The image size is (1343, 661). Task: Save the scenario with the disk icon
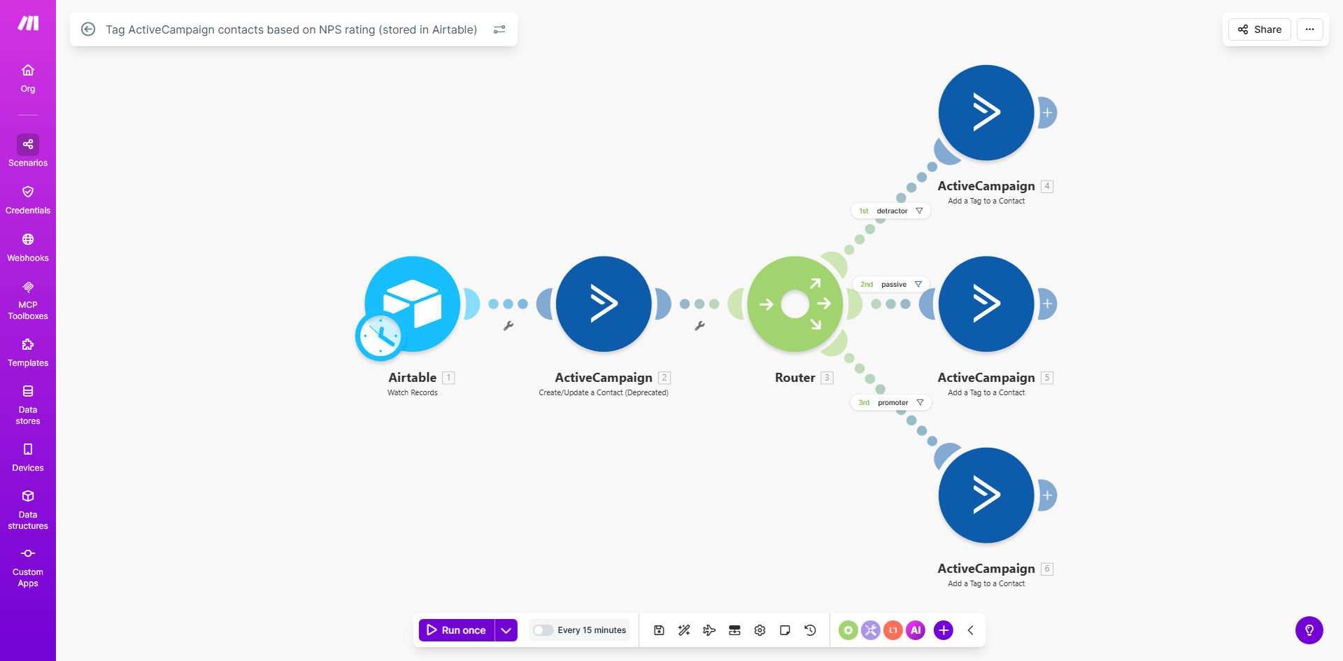click(x=659, y=630)
